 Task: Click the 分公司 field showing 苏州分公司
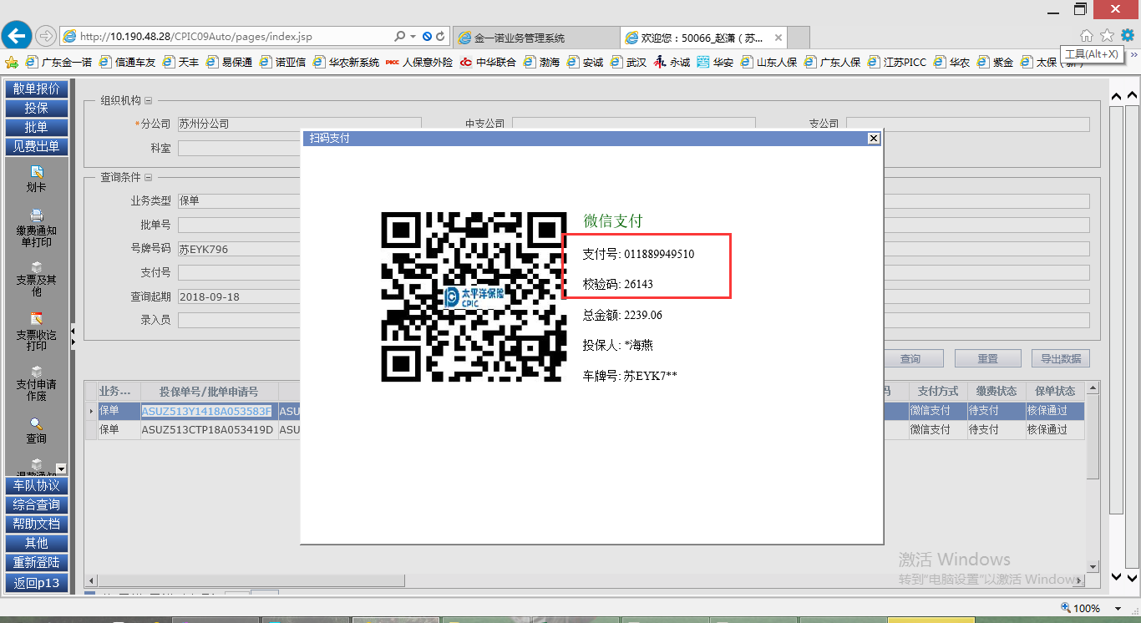(x=299, y=124)
